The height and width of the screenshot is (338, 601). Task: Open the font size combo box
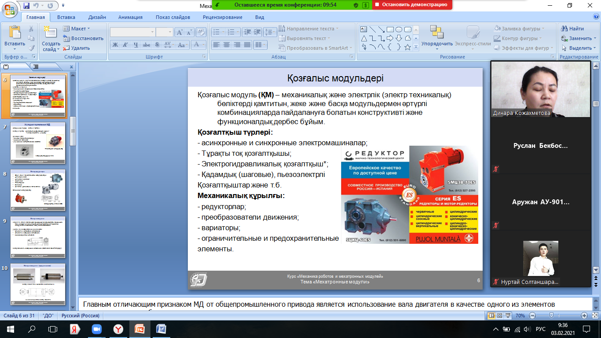164,32
